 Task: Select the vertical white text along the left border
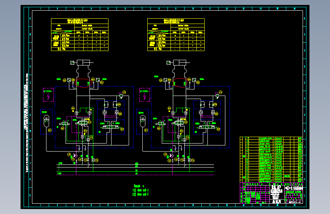point(27,123)
